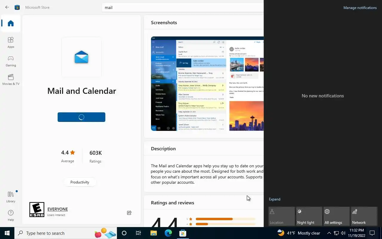Click Manage notifications link
382x239 pixels.
360,8
